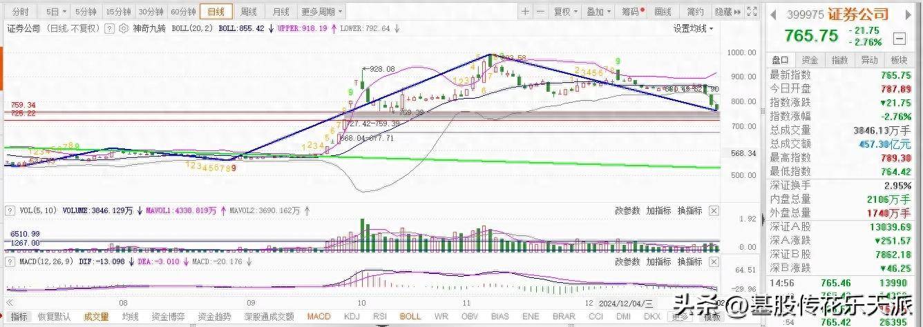923x327 pixels.
Task: Select the 盘口 tab in side panel
Action: (x=780, y=60)
